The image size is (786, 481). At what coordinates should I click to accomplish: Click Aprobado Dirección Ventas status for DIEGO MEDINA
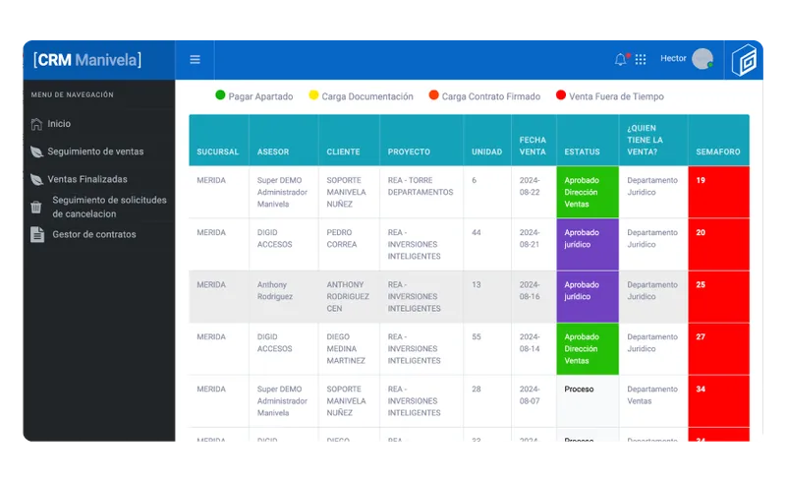coord(588,349)
